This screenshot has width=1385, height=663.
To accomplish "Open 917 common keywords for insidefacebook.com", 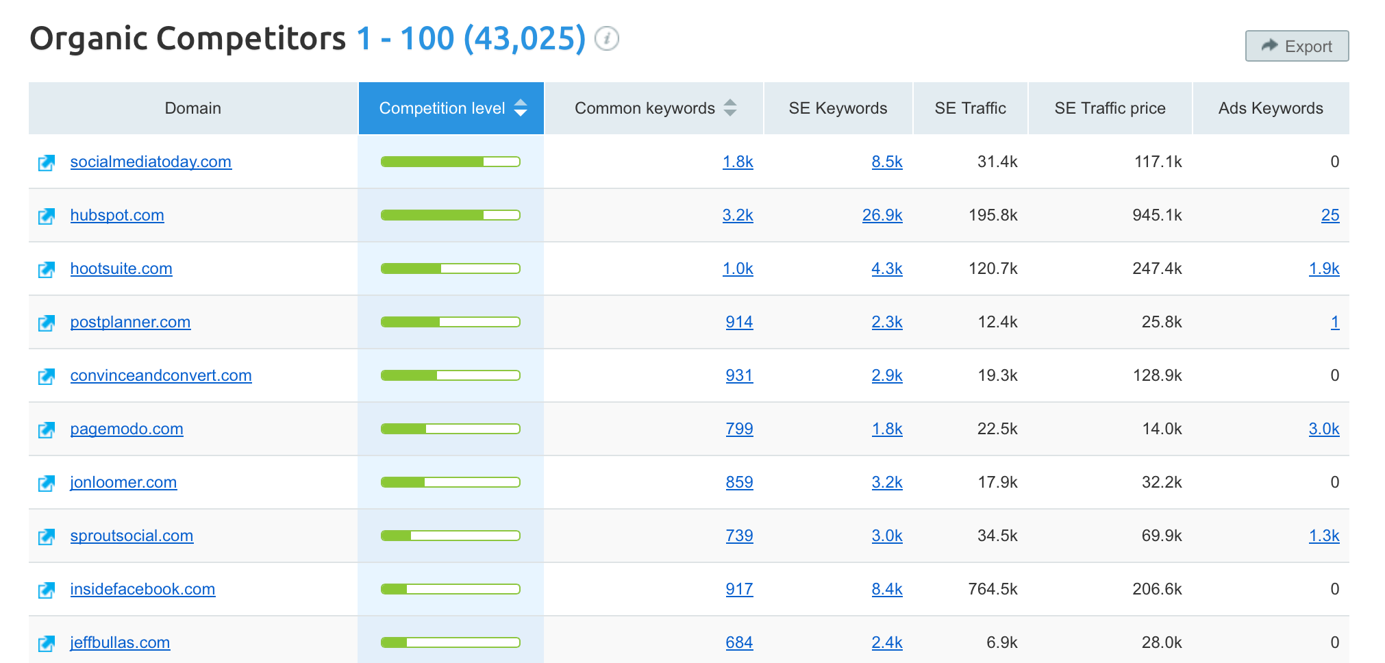I will pos(739,589).
